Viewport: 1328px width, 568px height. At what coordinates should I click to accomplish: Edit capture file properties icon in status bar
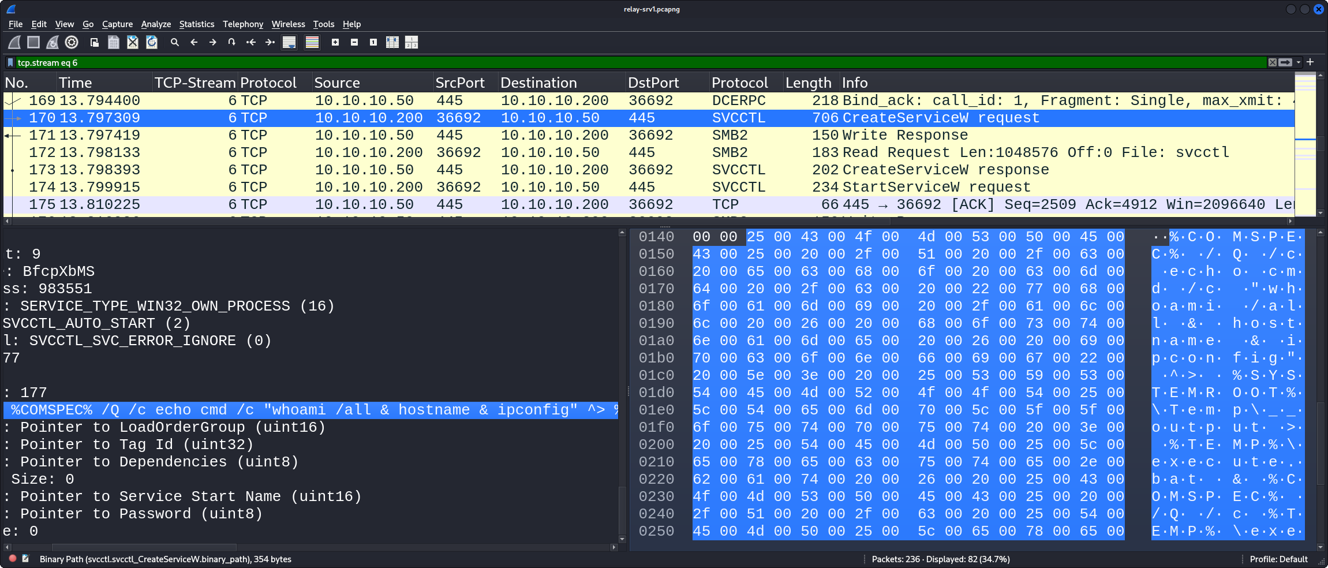tap(25, 559)
